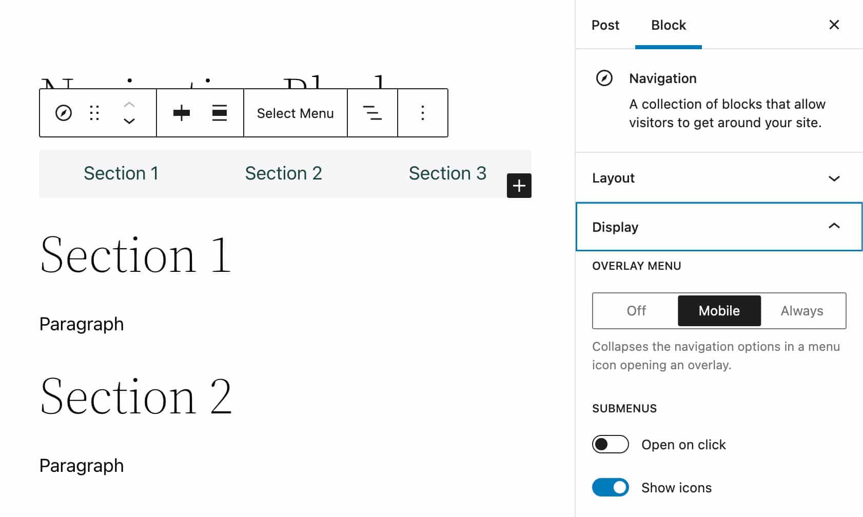This screenshot has width=863, height=517.
Task: Expand the Layout panel
Action: click(718, 178)
